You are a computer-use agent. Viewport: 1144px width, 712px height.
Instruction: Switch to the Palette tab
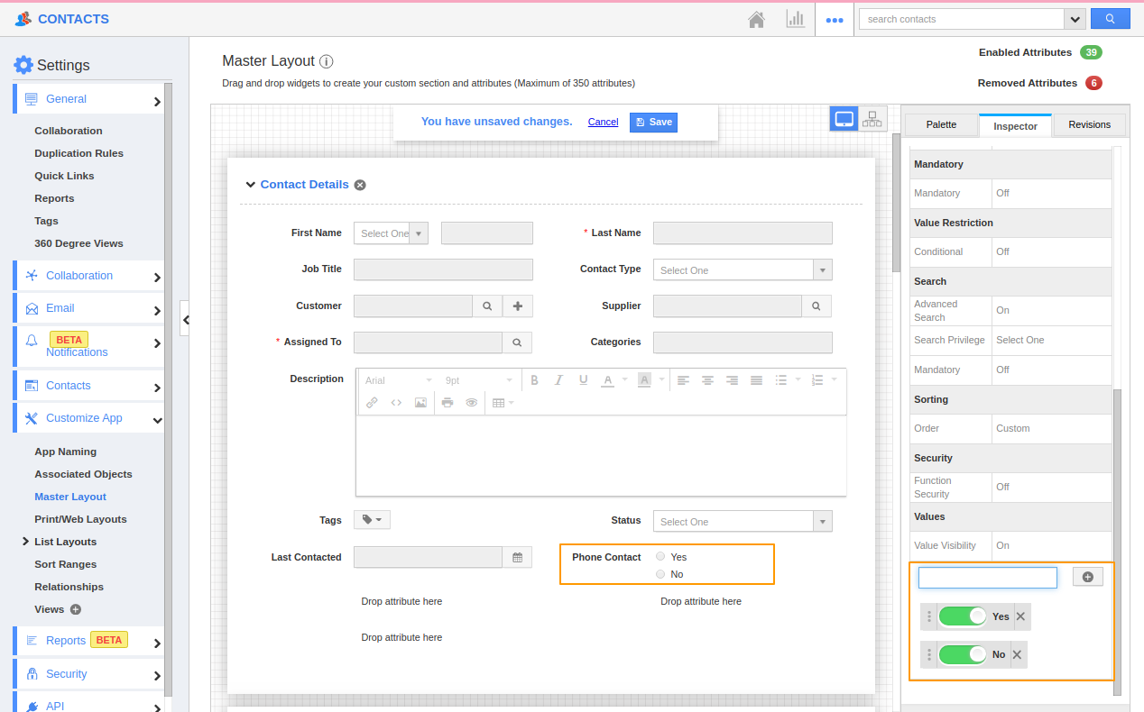pyautogui.click(x=941, y=124)
